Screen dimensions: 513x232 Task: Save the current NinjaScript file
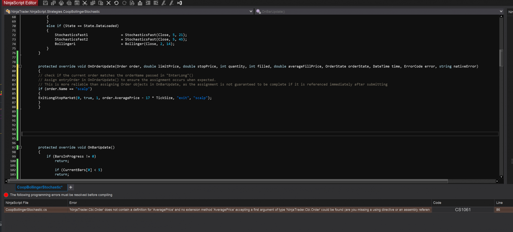pos(45,3)
